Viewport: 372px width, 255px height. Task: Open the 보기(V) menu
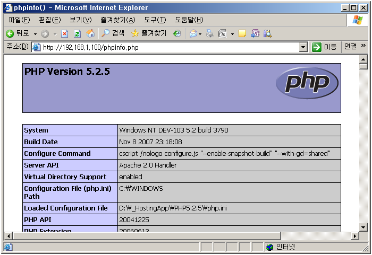[80, 20]
